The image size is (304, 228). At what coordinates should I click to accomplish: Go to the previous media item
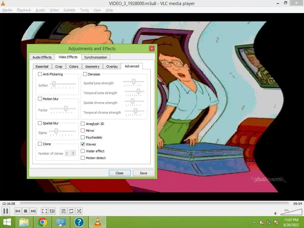point(18,211)
